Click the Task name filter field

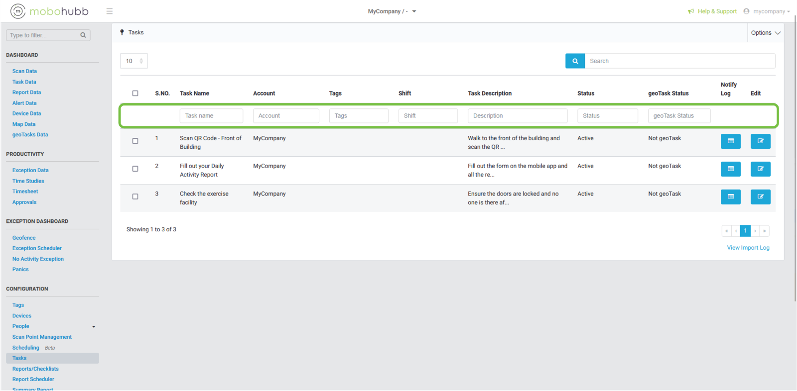coord(211,116)
